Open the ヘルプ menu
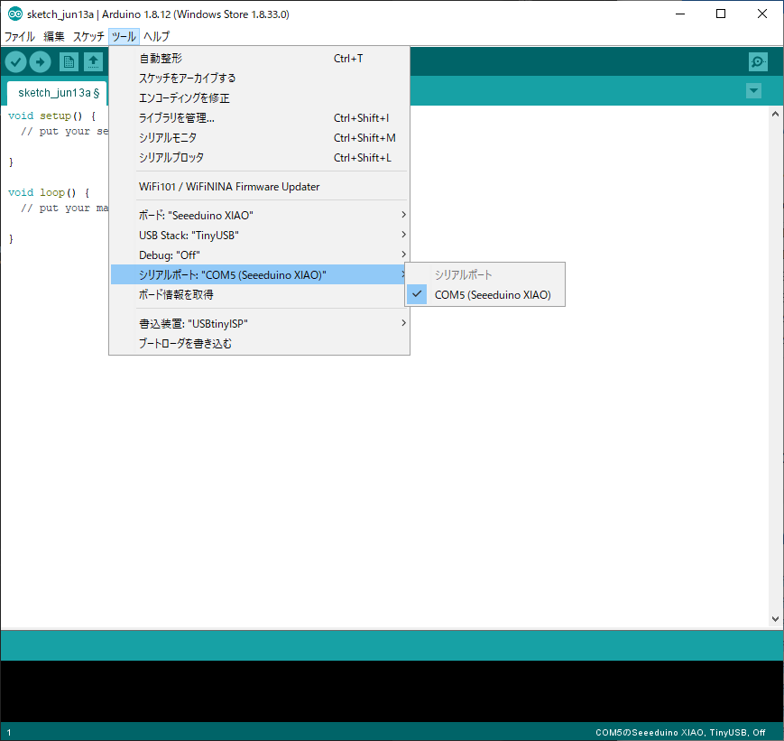 [156, 37]
